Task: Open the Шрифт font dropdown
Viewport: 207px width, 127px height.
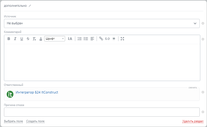Action: pos(54,39)
